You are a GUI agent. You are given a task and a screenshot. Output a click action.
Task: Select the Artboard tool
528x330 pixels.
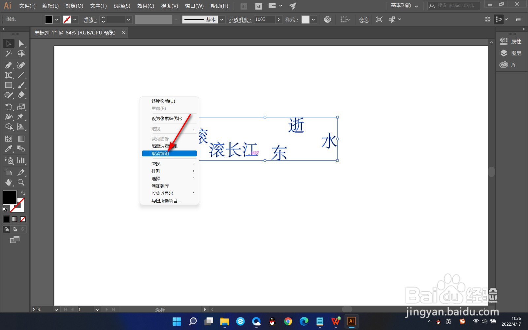coord(9,172)
